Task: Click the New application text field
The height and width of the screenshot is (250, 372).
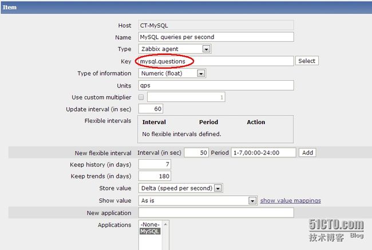Action: tap(216, 213)
